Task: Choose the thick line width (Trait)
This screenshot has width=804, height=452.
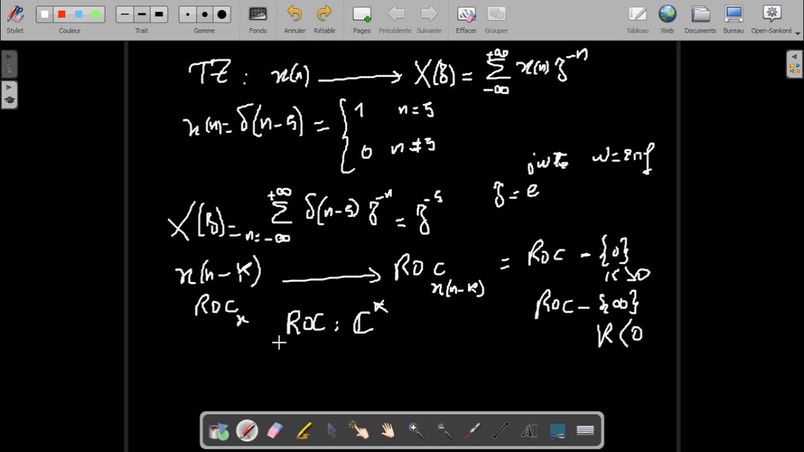Action: click(159, 14)
